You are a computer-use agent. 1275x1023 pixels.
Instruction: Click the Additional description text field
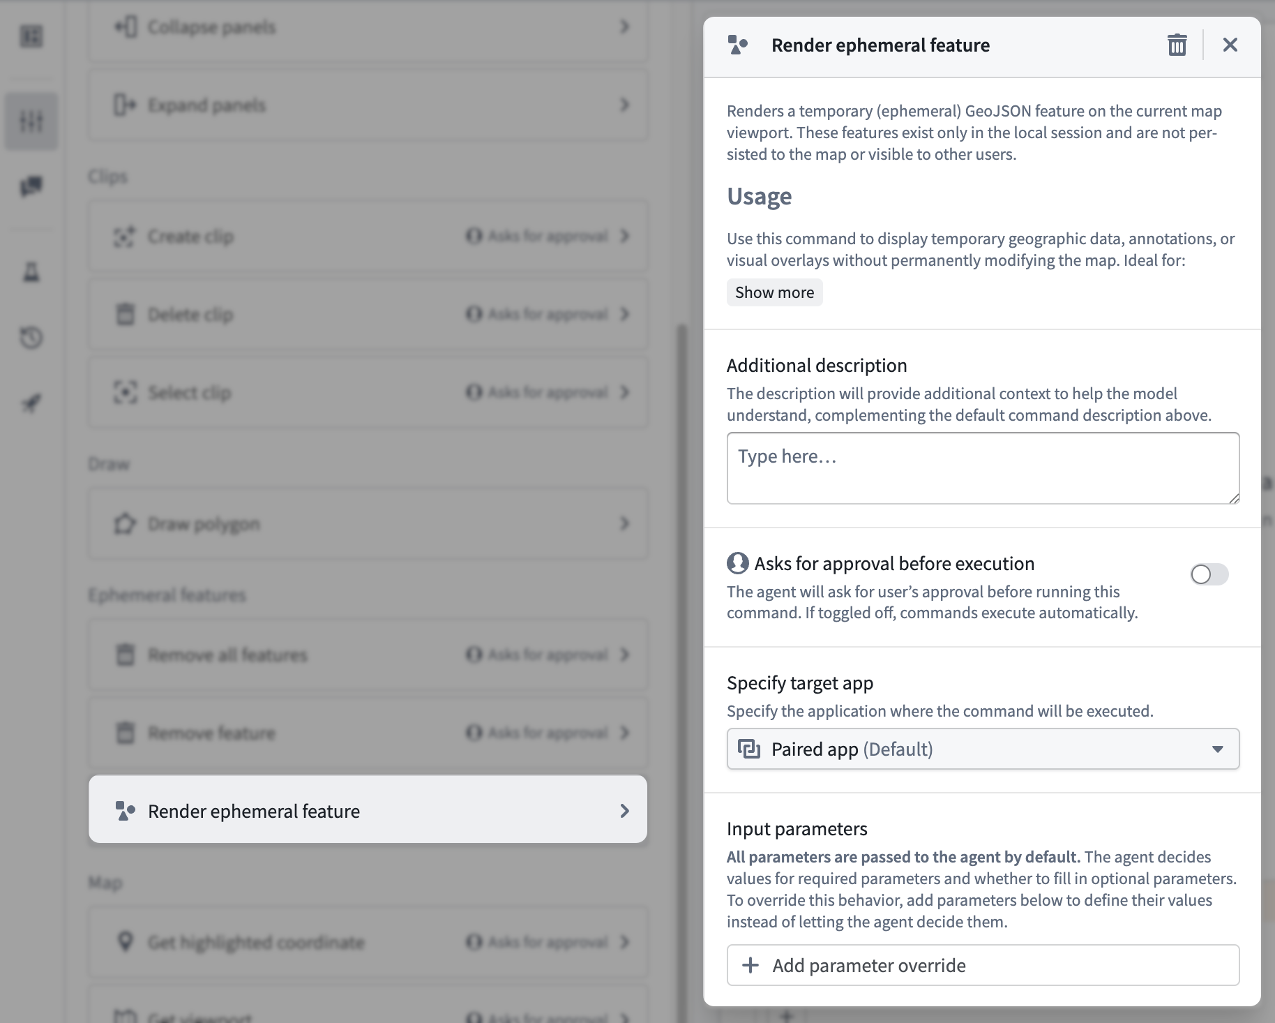point(983,468)
